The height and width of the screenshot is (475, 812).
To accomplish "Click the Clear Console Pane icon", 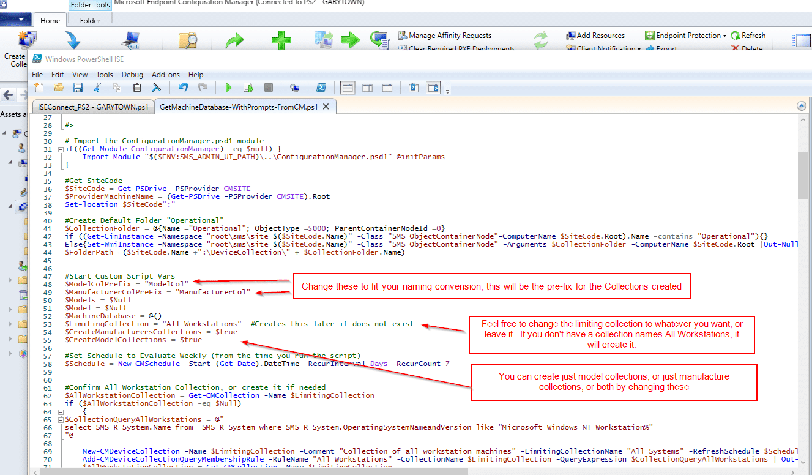I will point(156,88).
